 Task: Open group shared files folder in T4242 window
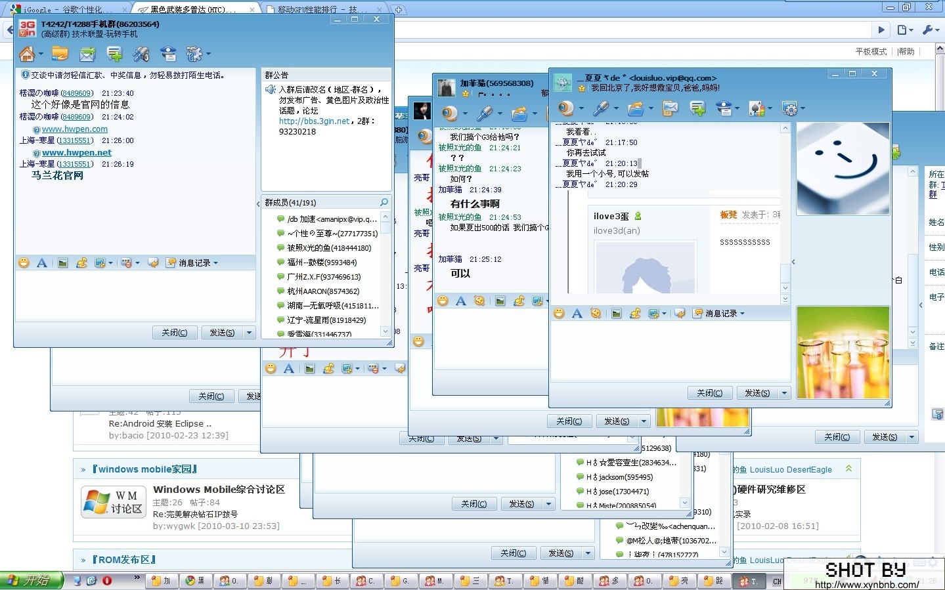[60, 54]
